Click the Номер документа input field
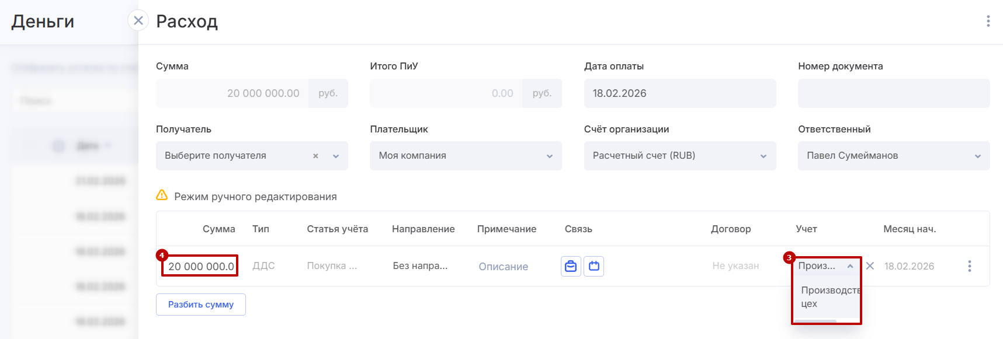This screenshot has width=1003, height=339. (x=893, y=93)
